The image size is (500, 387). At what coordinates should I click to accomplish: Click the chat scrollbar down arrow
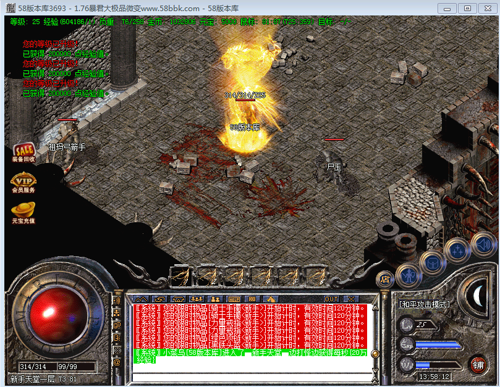coord(375,370)
